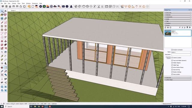
Task: Open File Explorer from taskbar
Action: pyautogui.click(x=35, y=106)
